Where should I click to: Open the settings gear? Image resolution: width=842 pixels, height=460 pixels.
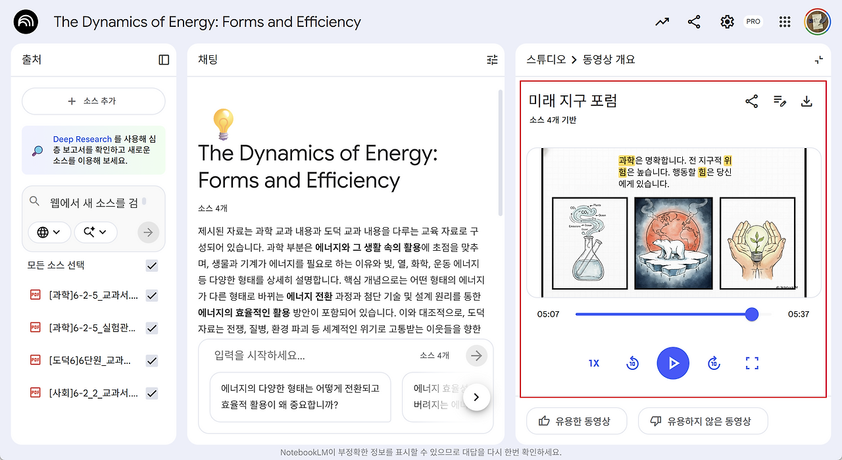coord(727,22)
